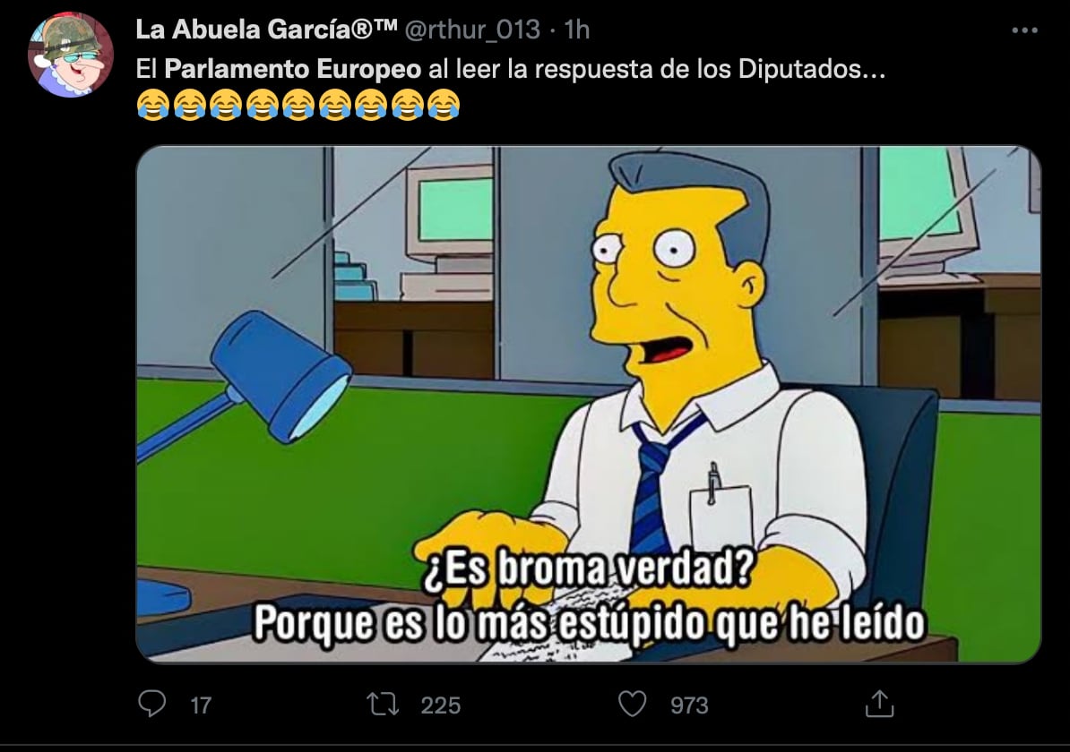Like the tweet with the heart icon

coord(632,705)
